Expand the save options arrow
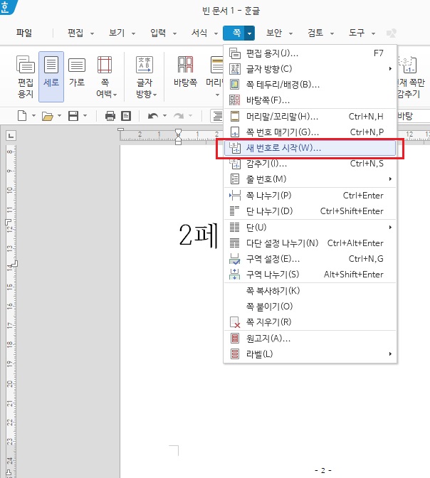Viewport: 430px width, 478px height. [x=85, y=116]
